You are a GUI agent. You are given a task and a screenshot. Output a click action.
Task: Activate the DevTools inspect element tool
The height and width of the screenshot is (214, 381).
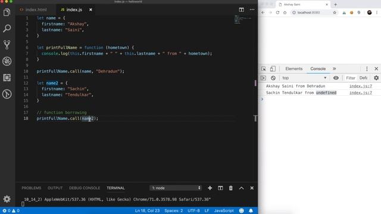[264, 69]
